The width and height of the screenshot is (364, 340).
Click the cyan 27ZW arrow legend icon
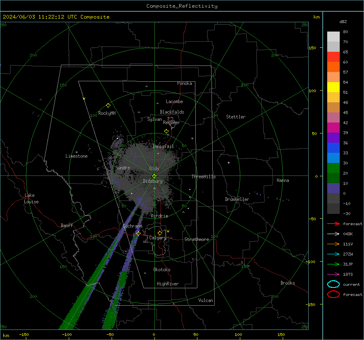point(333,254)
